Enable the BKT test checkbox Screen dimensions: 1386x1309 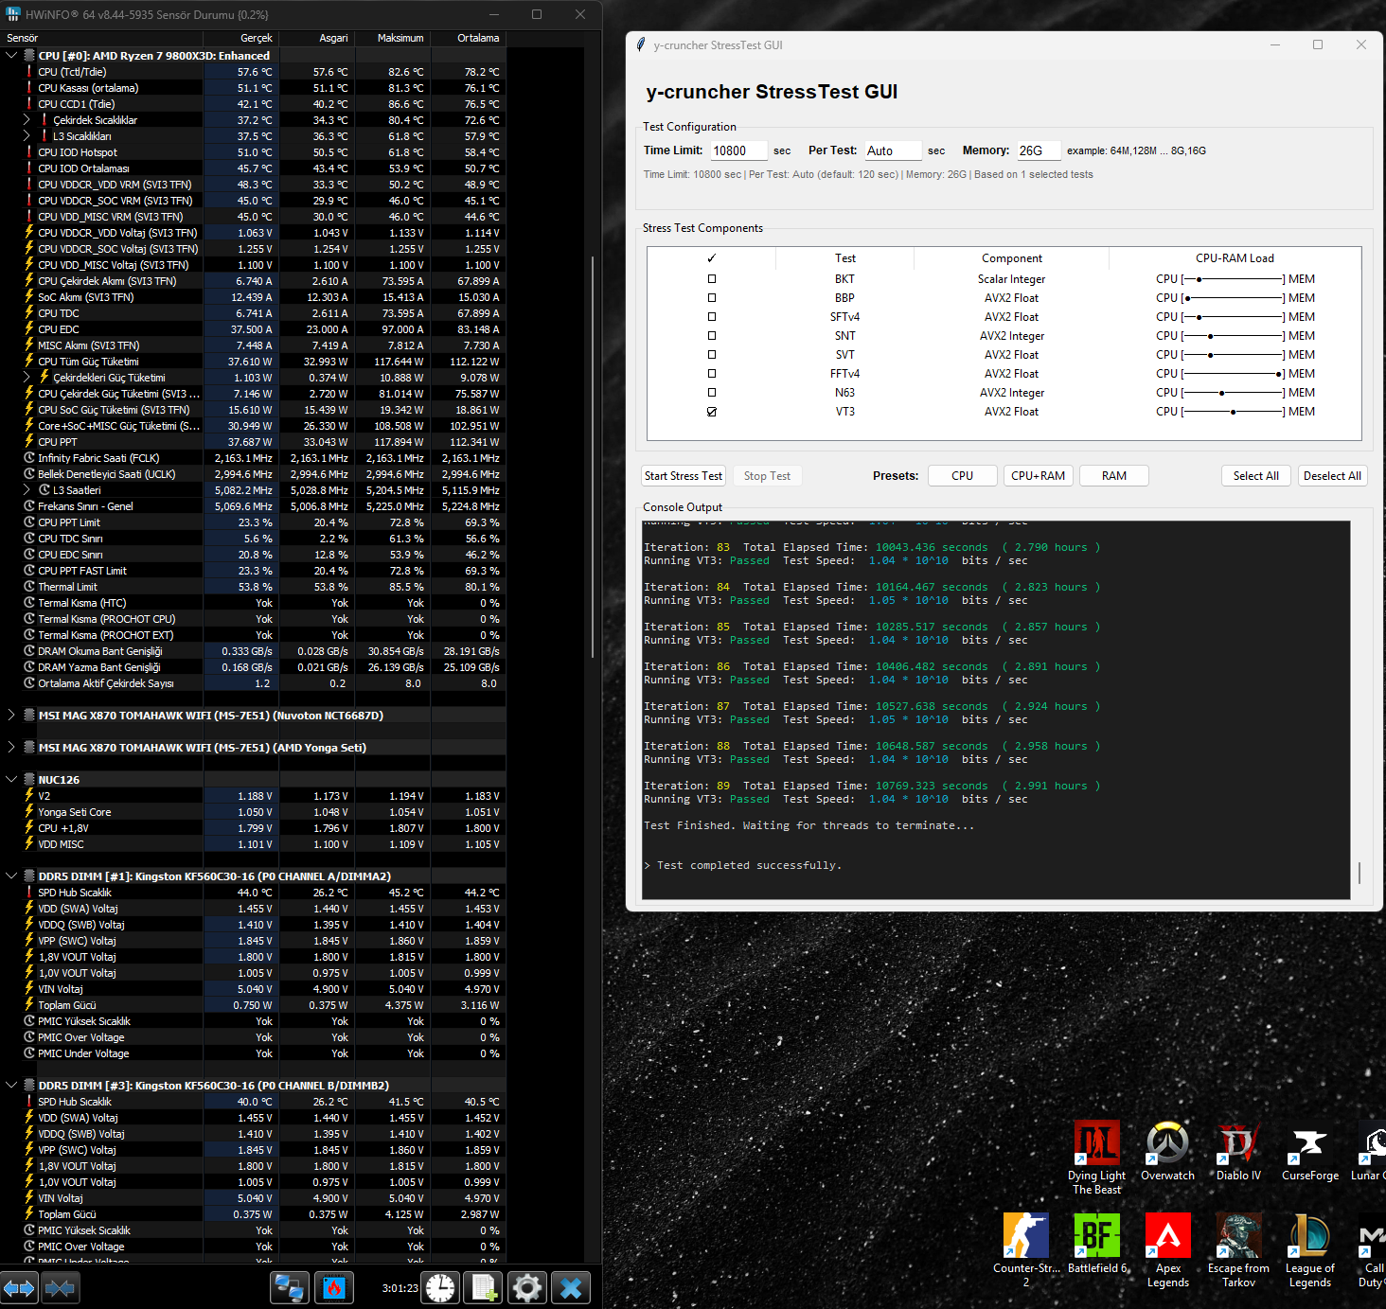[x=712, y=279]
